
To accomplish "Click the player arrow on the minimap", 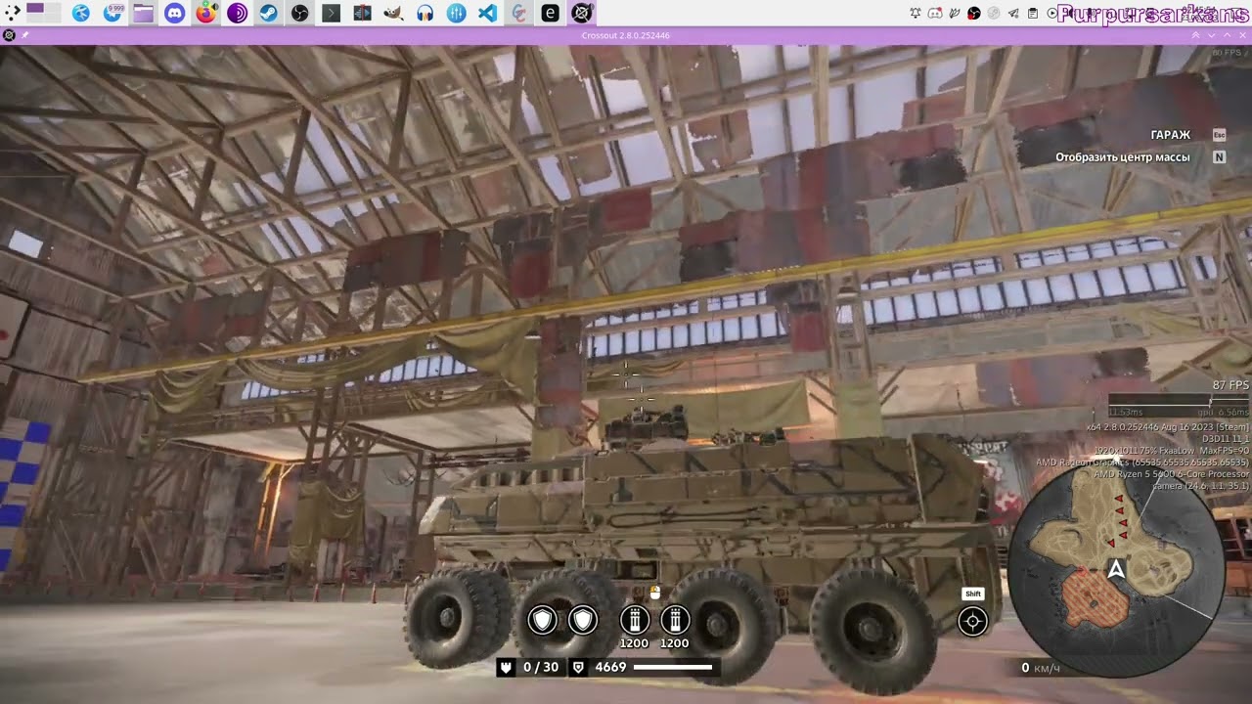I will coord(1116,568).
